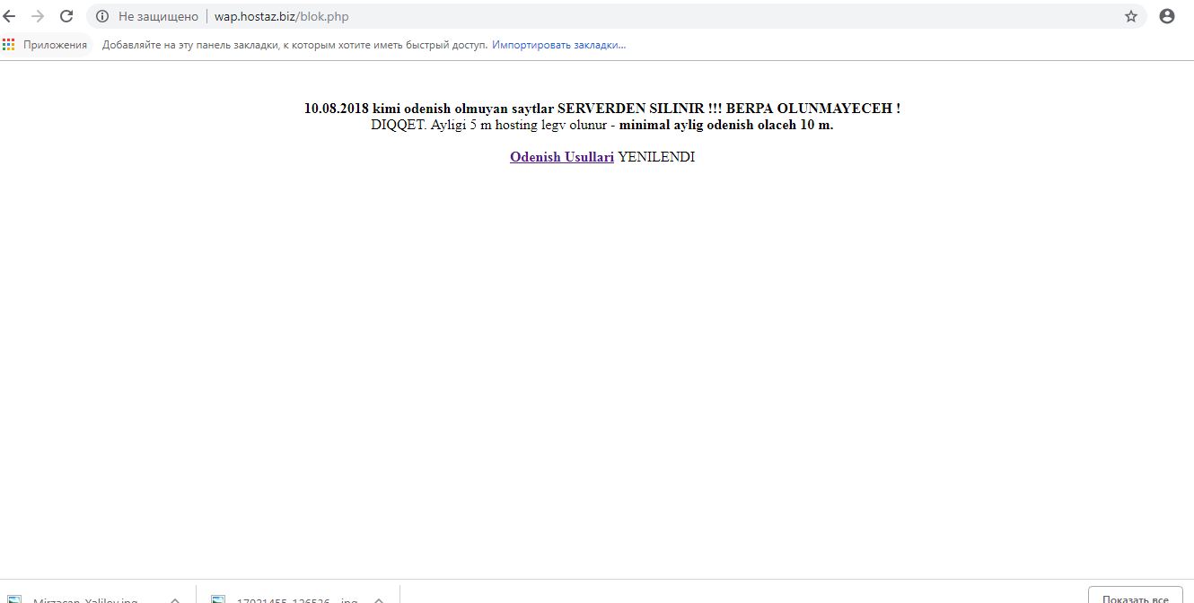Open downloaded file Mirzacan_Xalilov.jpg

coord(85,599)
